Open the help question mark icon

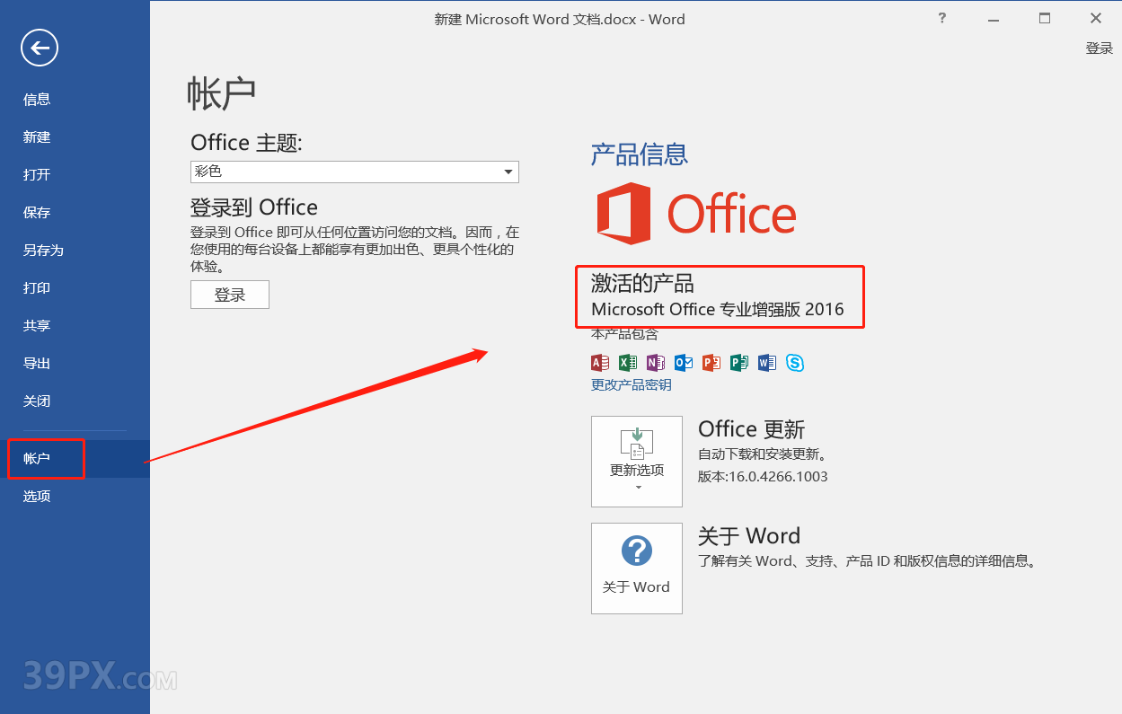(941, 18)
